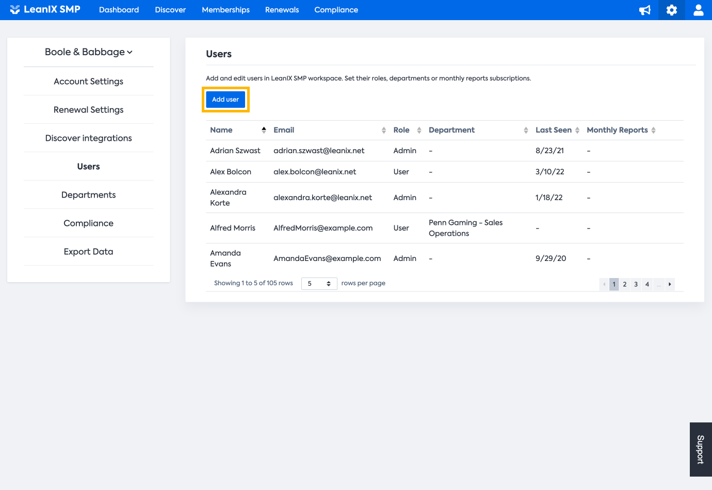Select the Alexandra Korte row name
The image size is (712, 490).
229,198
